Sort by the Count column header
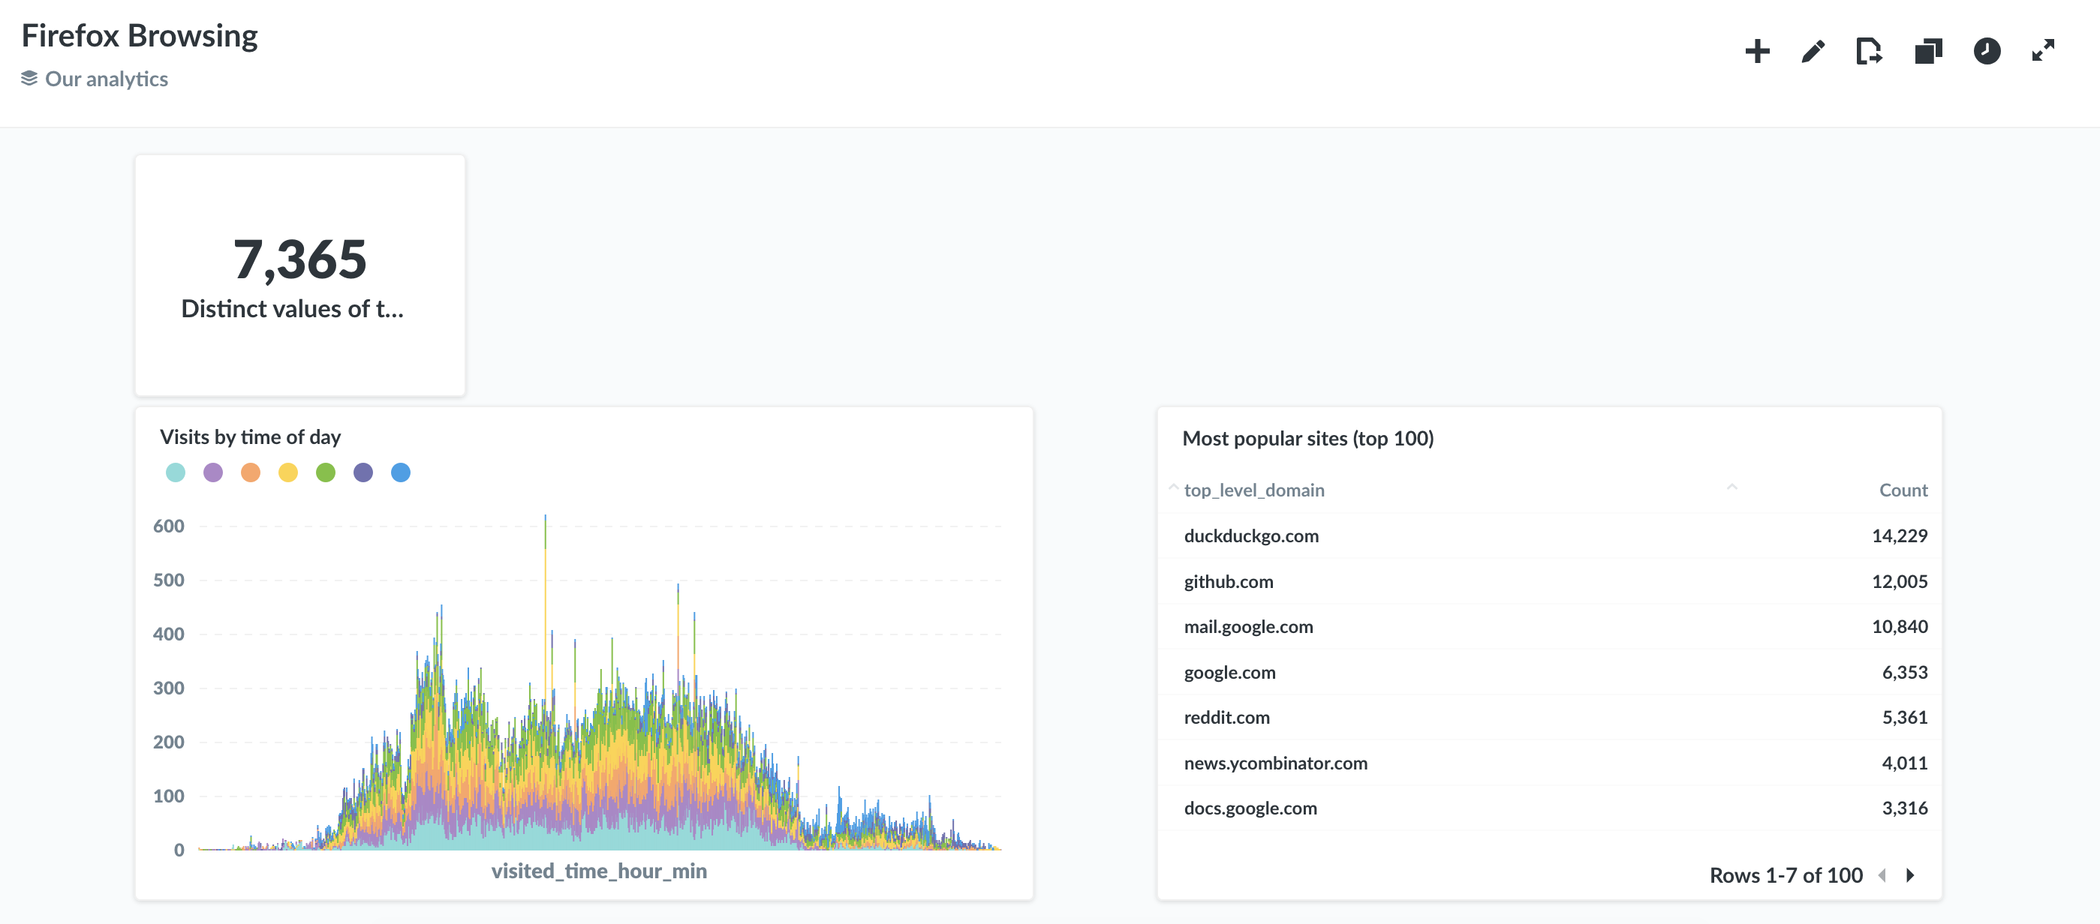The height and width of the screenshot is (924, 2100). tap(1903, 490)
